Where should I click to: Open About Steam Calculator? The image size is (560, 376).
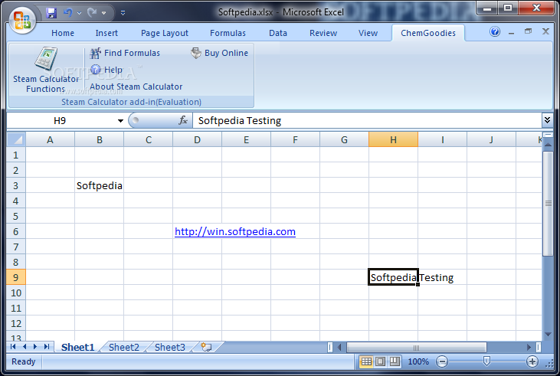[x=136, y=87]
